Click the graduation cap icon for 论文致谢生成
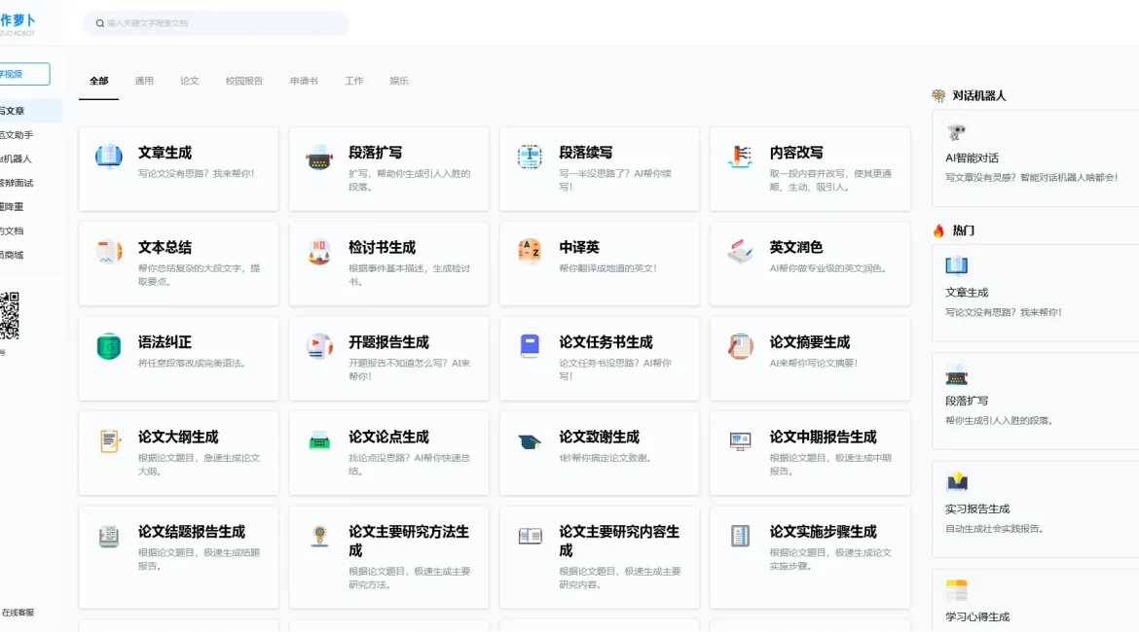 [x=530, y=440]
